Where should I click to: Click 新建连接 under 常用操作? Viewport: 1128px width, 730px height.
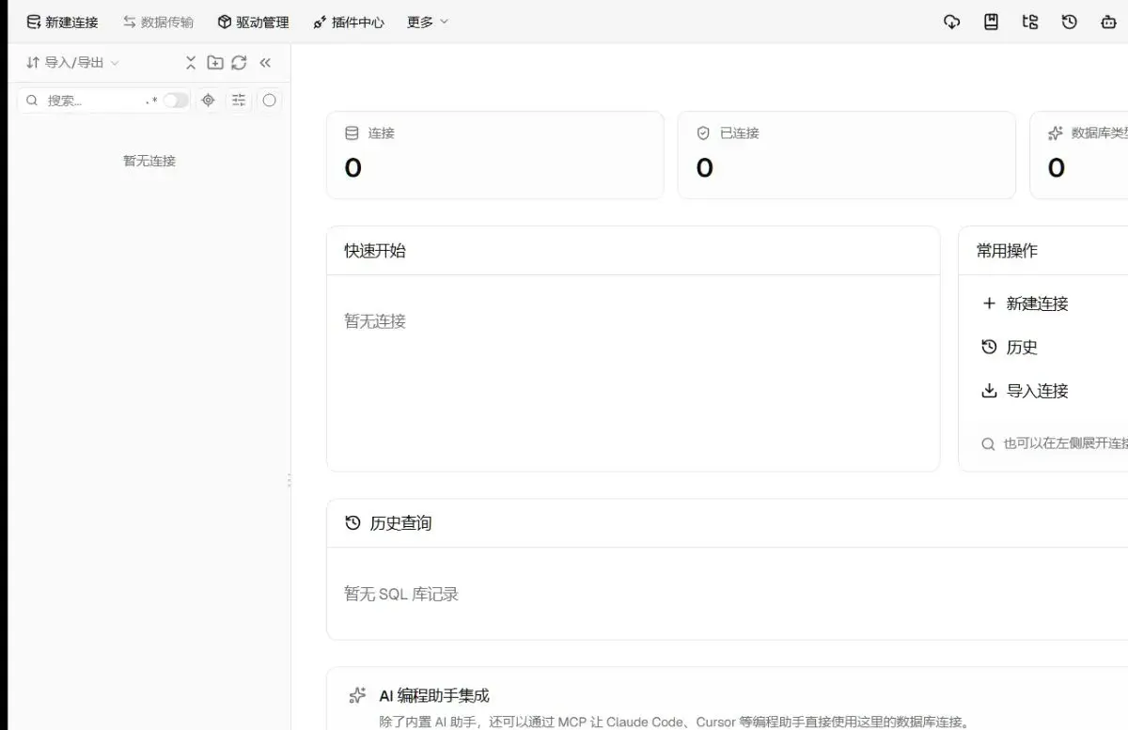coord(1025,303)
